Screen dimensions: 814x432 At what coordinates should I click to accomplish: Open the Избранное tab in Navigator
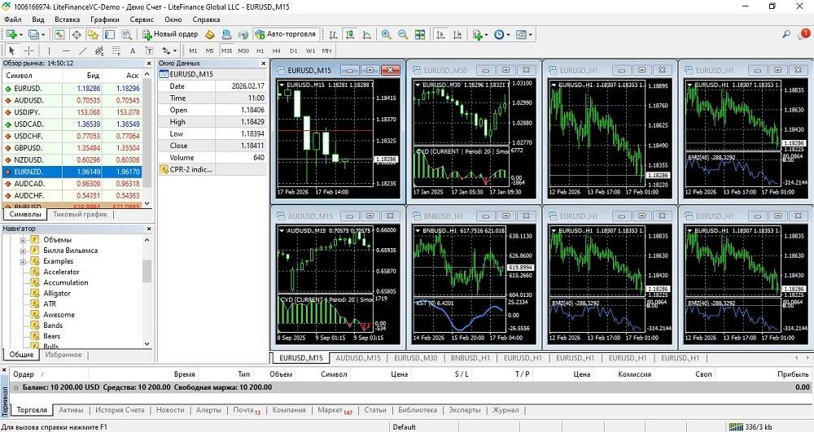coord(63,355)
